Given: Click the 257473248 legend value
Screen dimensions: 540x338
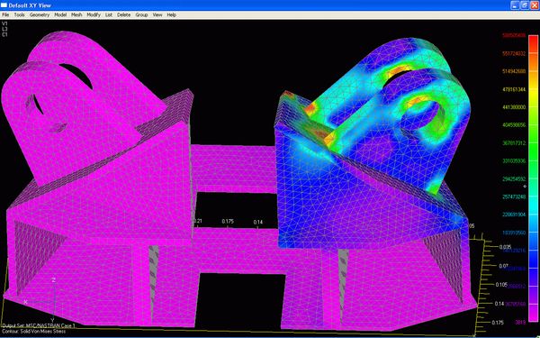Looking at the screenshot, I should [x=514, y=196].
